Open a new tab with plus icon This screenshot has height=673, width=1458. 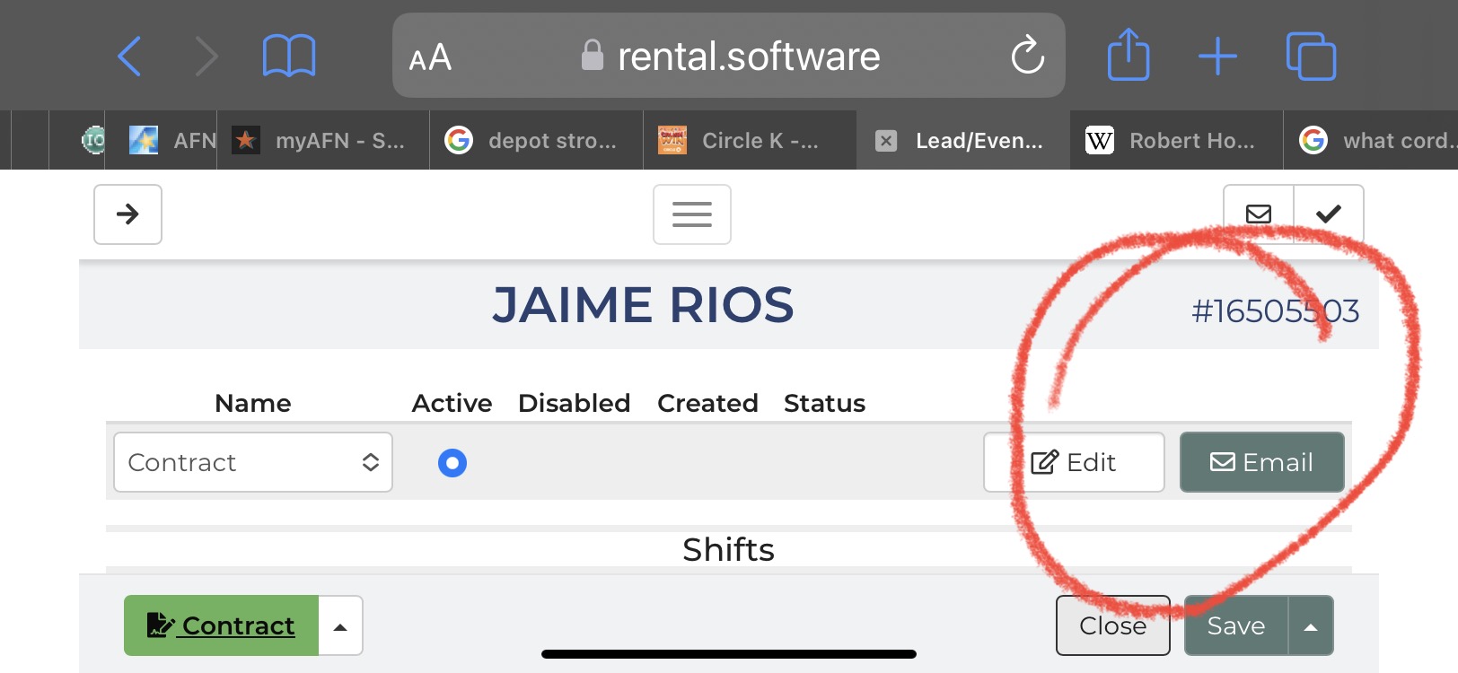(x=1217, y=57)
